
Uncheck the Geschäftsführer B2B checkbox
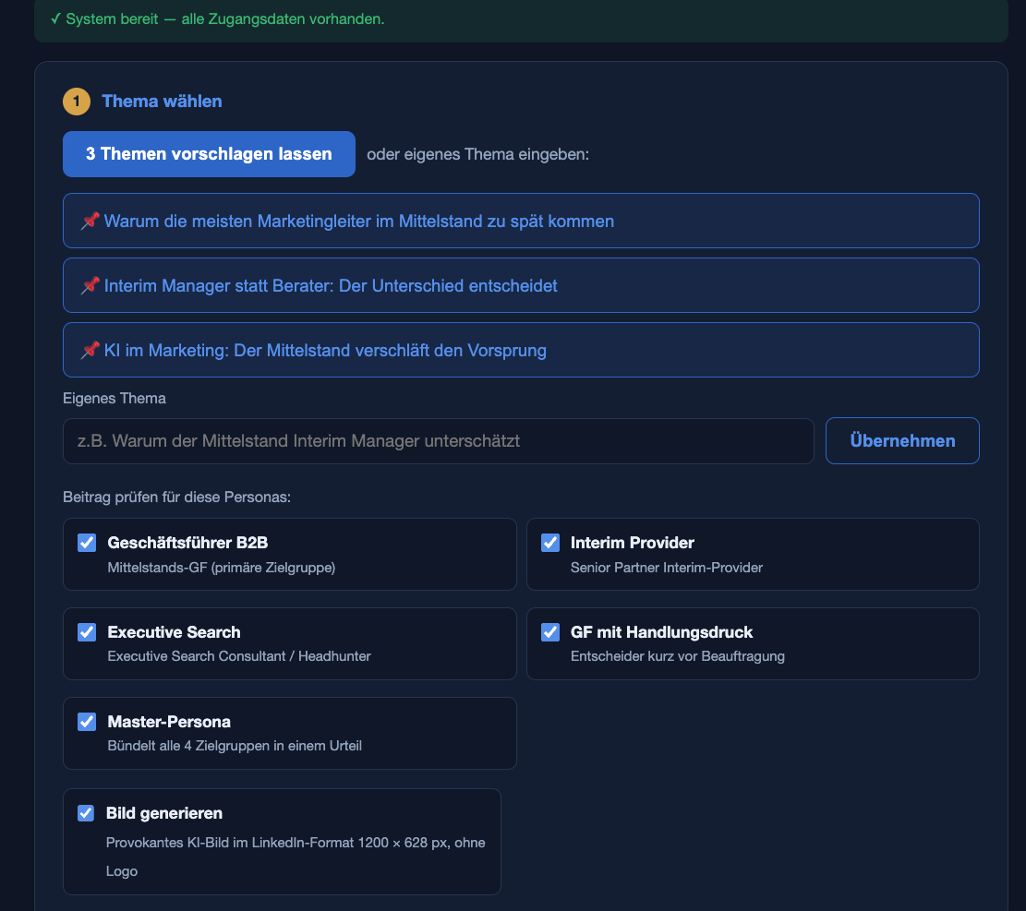[87, 543]
